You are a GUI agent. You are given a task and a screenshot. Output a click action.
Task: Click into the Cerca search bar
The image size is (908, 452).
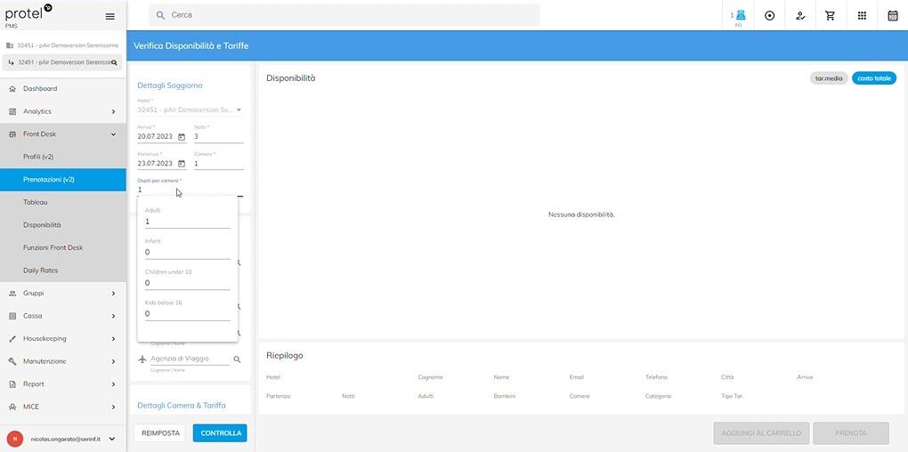click(347, 15)
